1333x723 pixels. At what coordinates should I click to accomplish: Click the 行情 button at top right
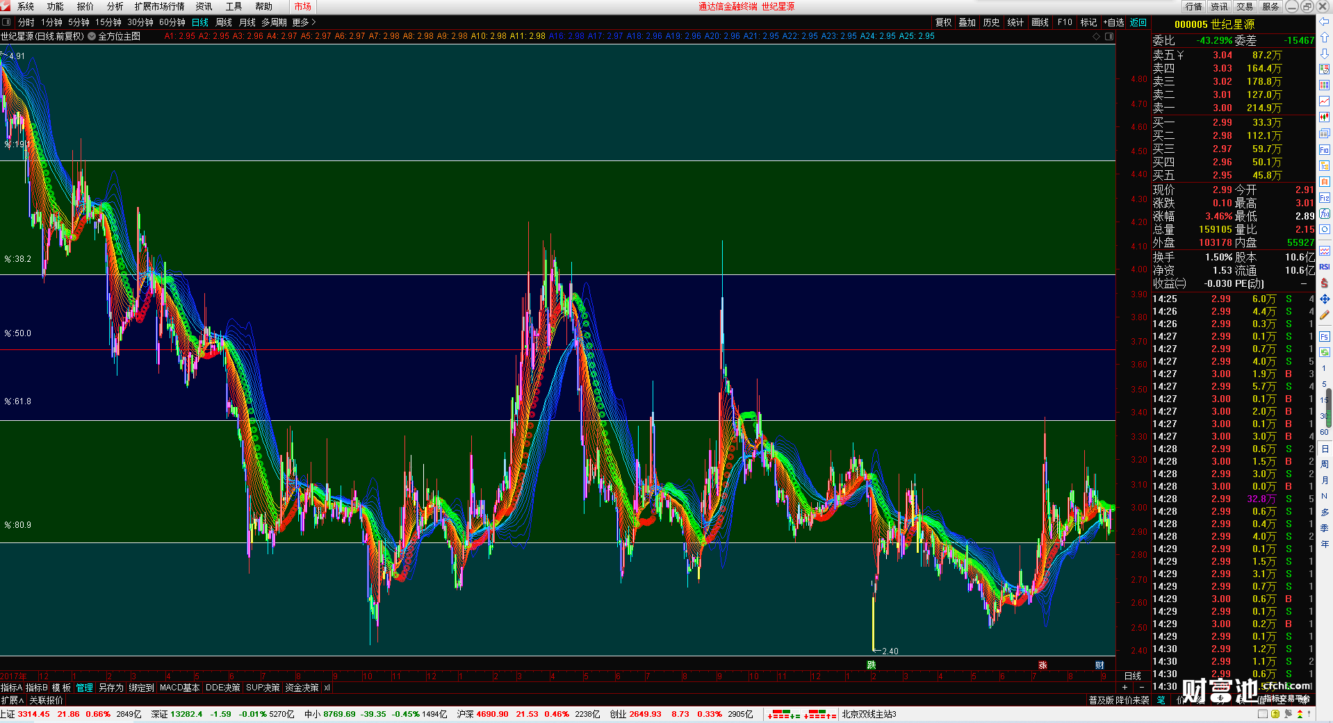point(1194,6)
